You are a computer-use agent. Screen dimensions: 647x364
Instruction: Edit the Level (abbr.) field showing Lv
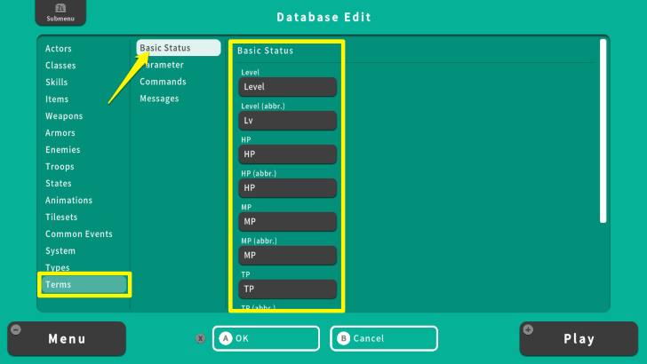point(288,121)
